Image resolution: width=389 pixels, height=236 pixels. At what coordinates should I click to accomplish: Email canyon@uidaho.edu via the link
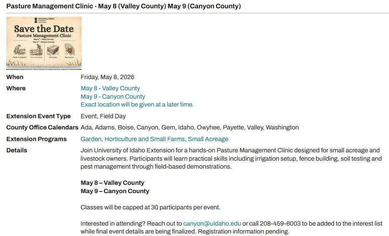(x=212, y=224)
